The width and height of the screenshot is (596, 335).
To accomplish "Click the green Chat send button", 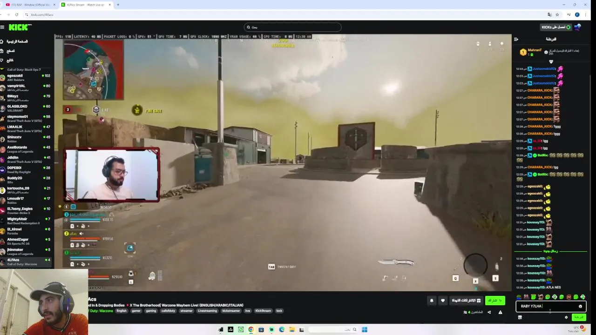I will (x=578, y=318).
